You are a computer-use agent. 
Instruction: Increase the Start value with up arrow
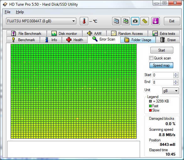(176, 74)
